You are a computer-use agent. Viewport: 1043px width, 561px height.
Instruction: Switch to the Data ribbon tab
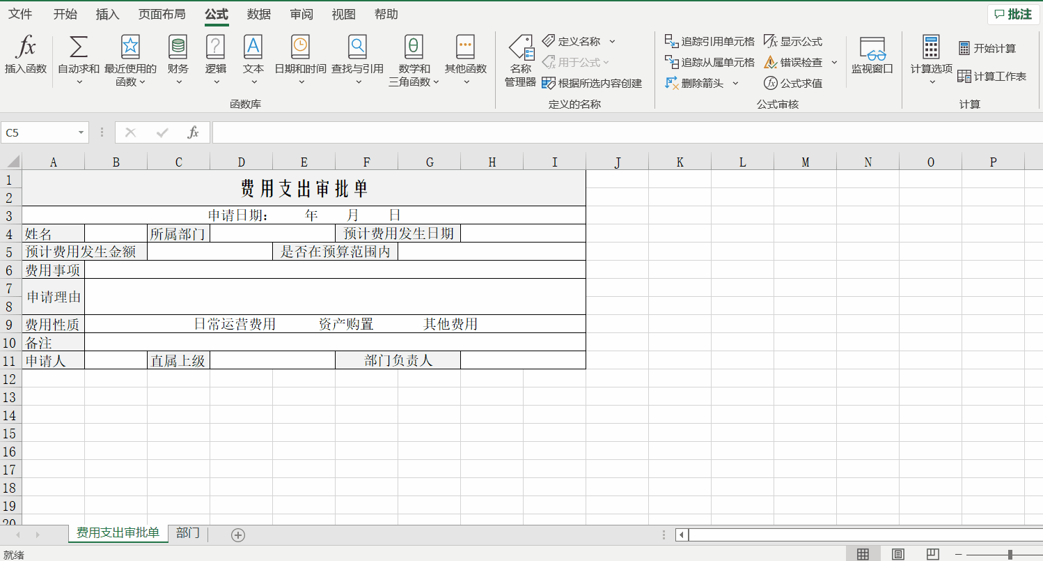click(x=258, y=14)
